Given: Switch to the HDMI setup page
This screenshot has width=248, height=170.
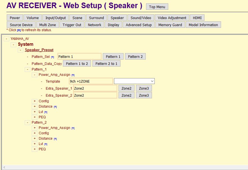Looking at the screenshot, I should pos(197,18).
